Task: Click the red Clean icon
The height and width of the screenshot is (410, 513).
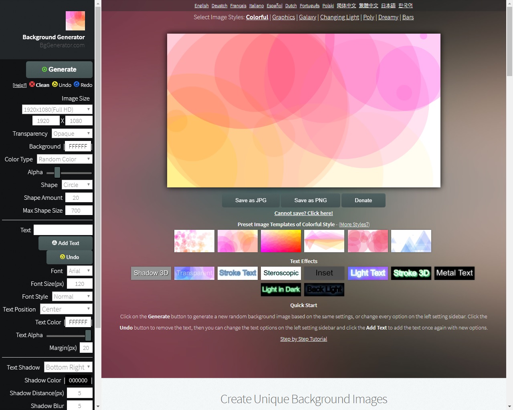Action: 32,84
